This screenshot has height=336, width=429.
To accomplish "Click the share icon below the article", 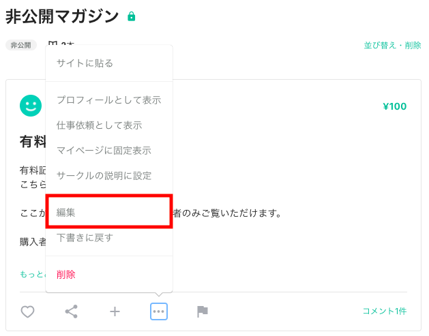I will click(x=71, y=311).
